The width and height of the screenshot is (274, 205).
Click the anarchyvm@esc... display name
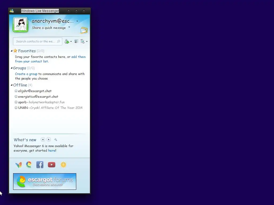(53, 21)
